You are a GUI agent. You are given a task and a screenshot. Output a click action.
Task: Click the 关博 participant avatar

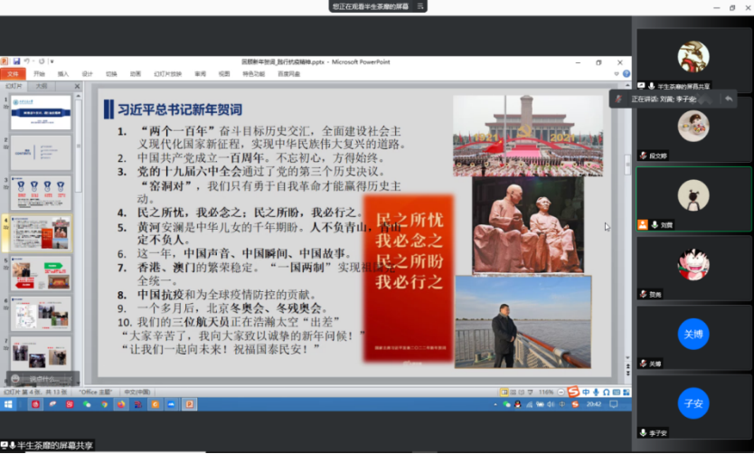pos(693,332)
